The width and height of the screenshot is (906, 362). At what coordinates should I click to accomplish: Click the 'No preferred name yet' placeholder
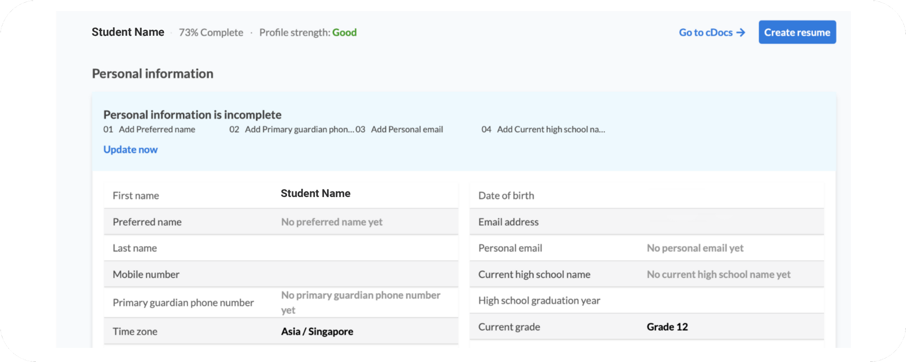(332, 222)
